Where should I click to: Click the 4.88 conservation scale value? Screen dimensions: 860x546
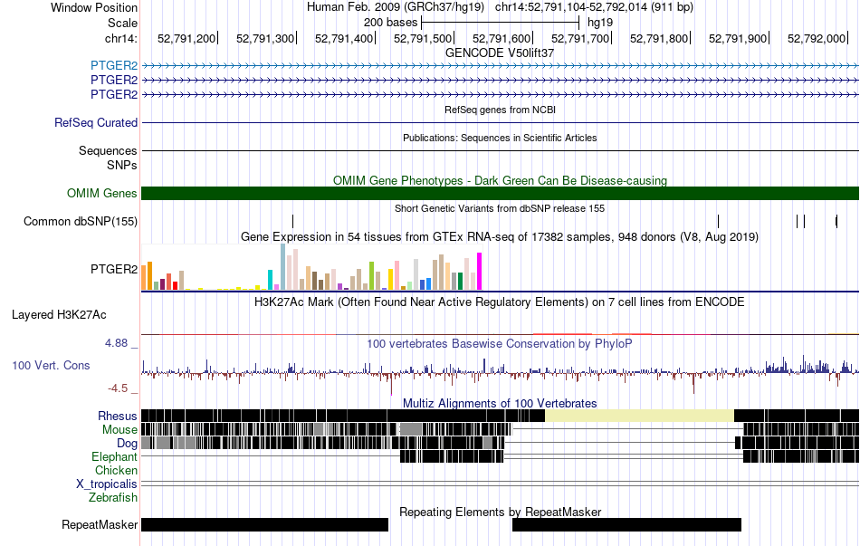(116, 343)
